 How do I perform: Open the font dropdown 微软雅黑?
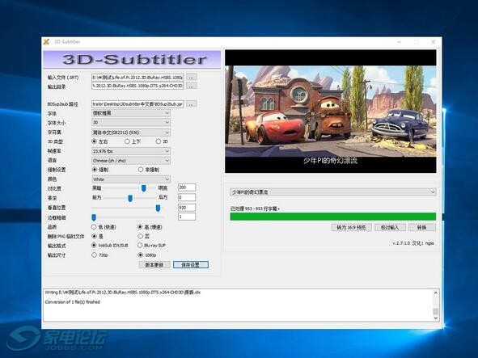(131, 113)
